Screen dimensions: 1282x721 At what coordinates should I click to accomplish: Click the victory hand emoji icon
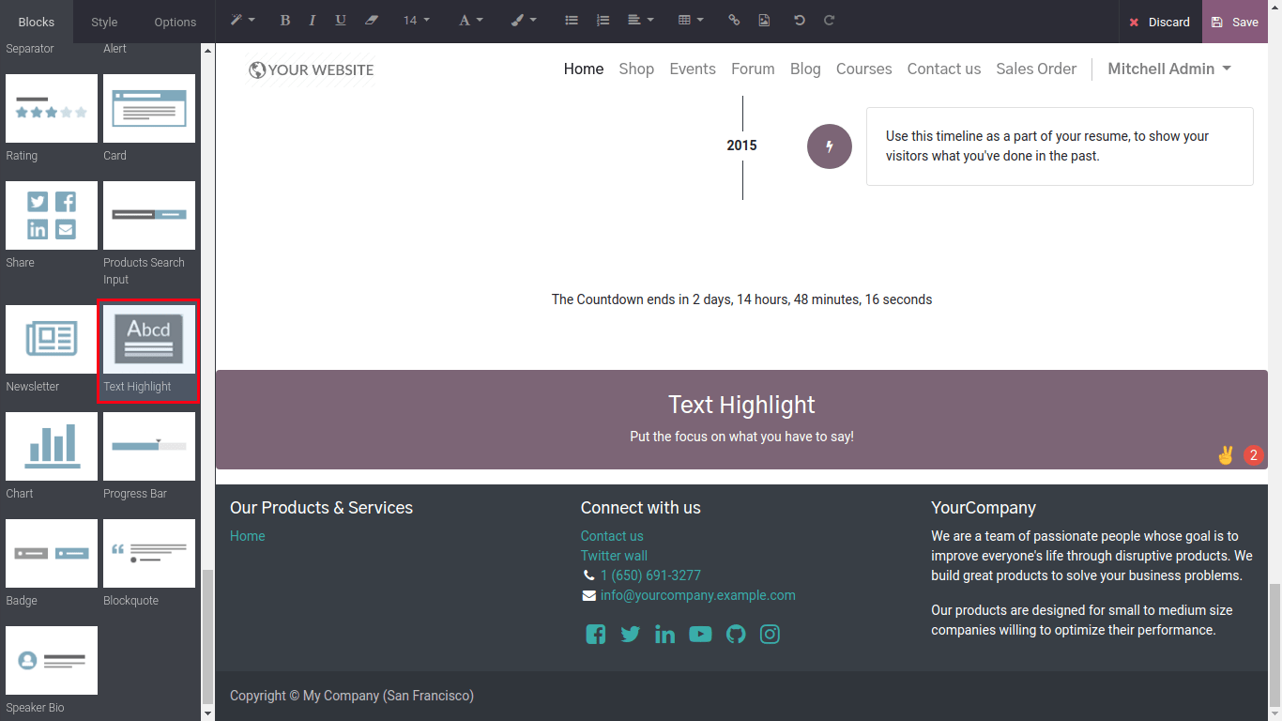pos(1225,456)
